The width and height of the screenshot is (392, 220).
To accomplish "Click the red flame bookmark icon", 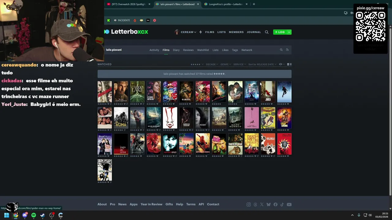I will pos(135,20).
